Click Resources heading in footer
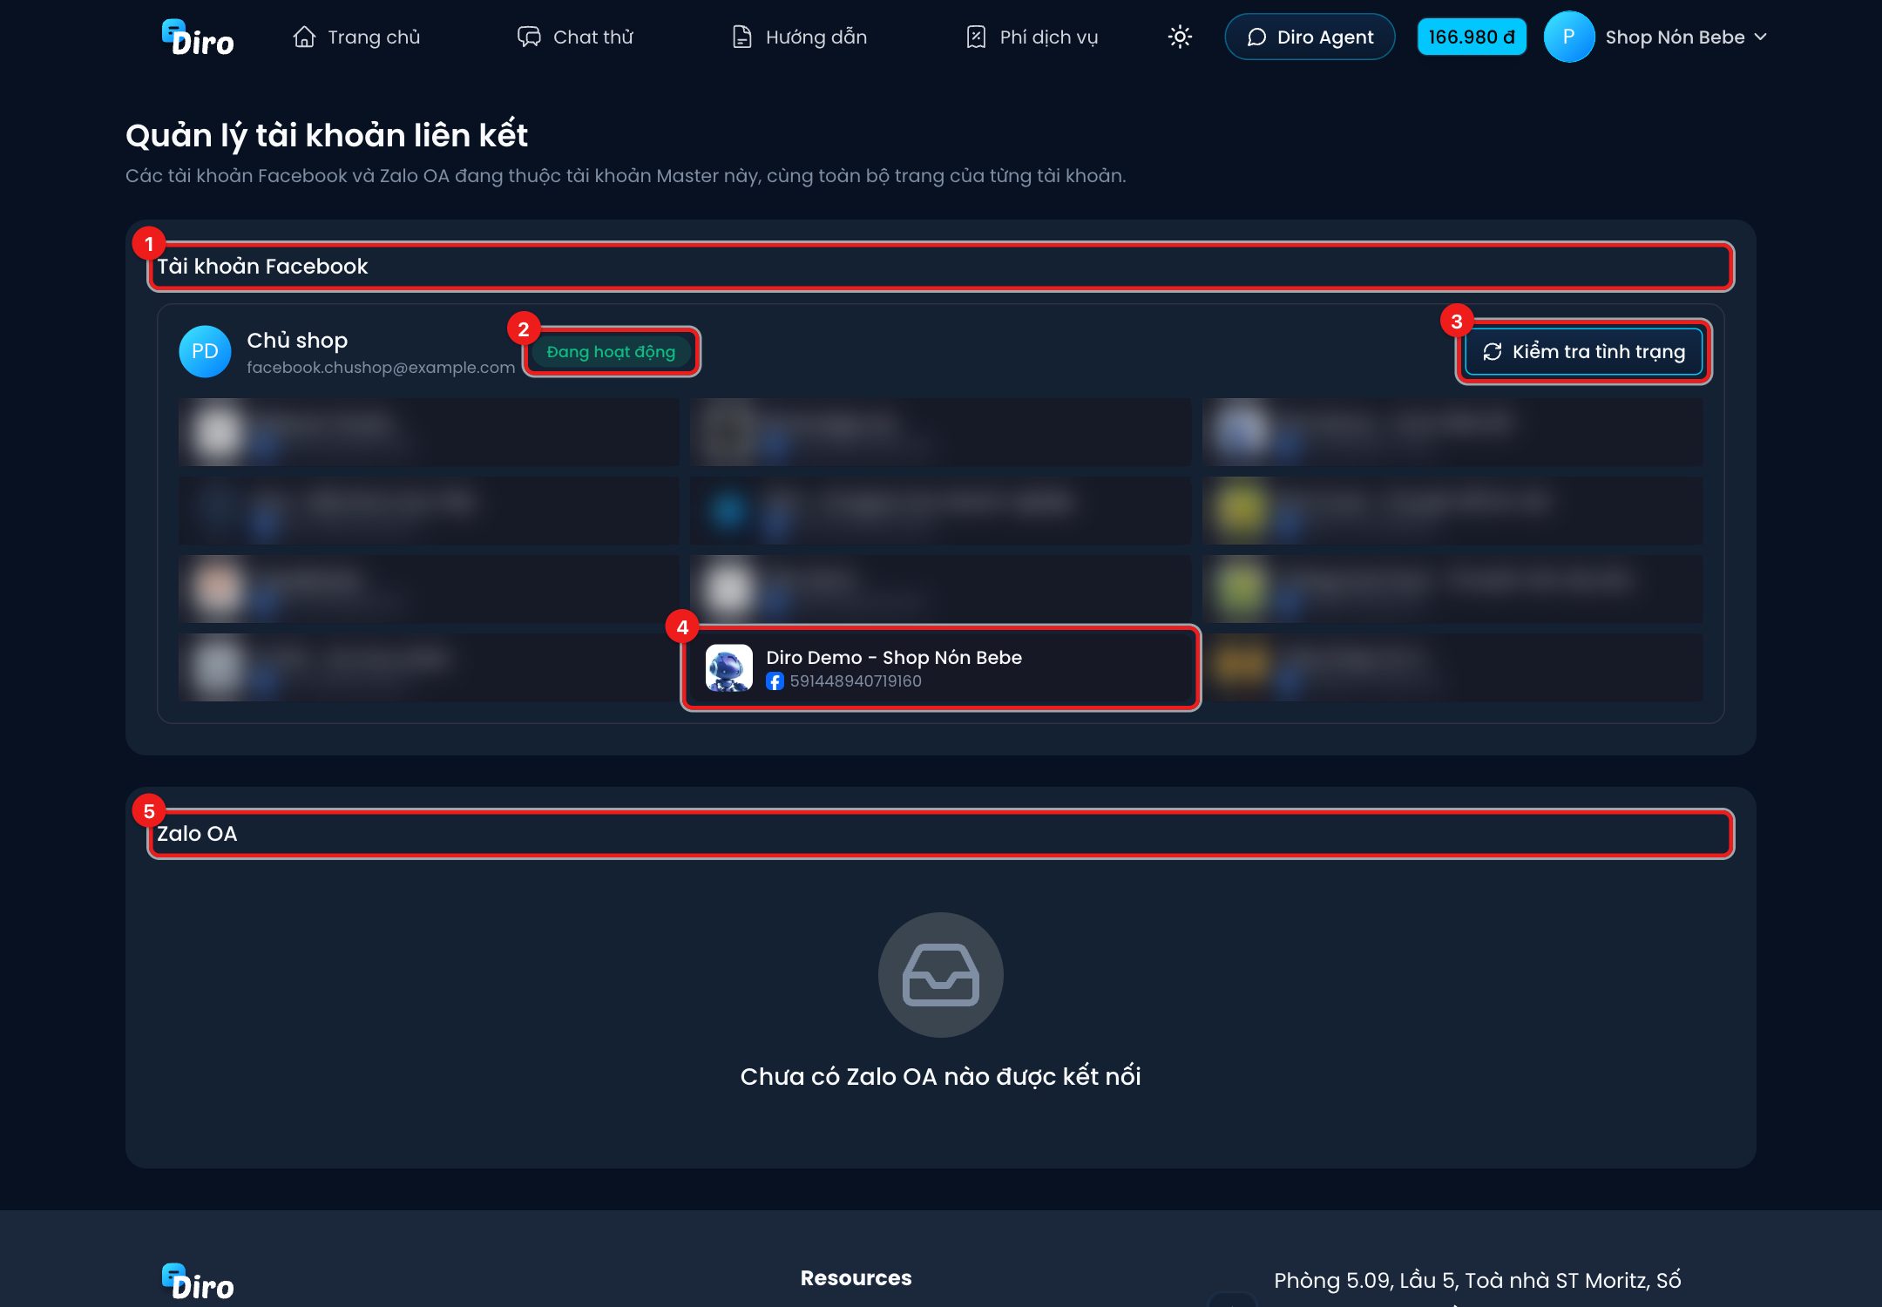 856,1278
